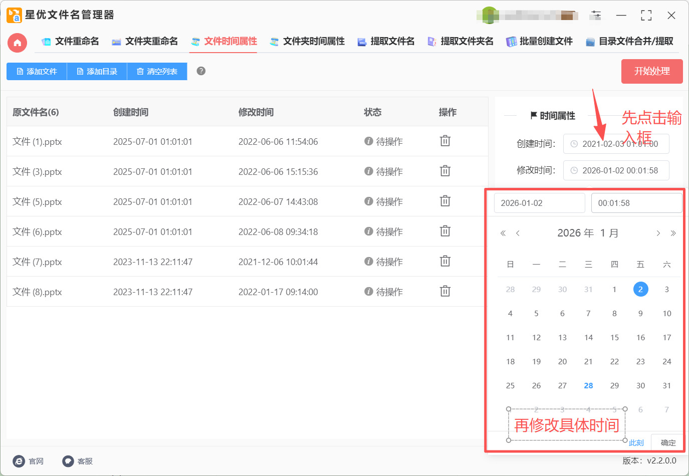Go to previous year in calendar
The image size is (689, 476).
503,233
